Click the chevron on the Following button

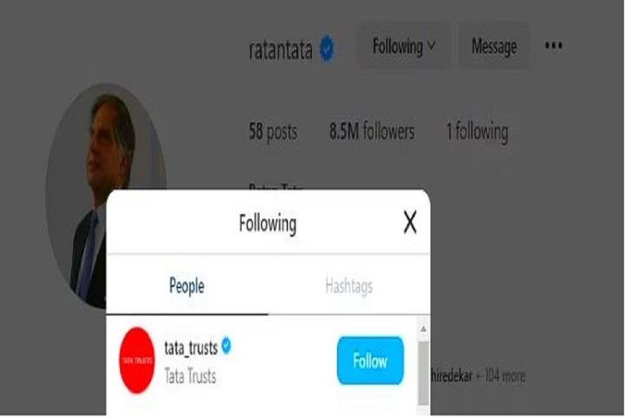[x=432, y=45]
